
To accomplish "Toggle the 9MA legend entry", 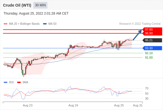I will coord(23,82).
